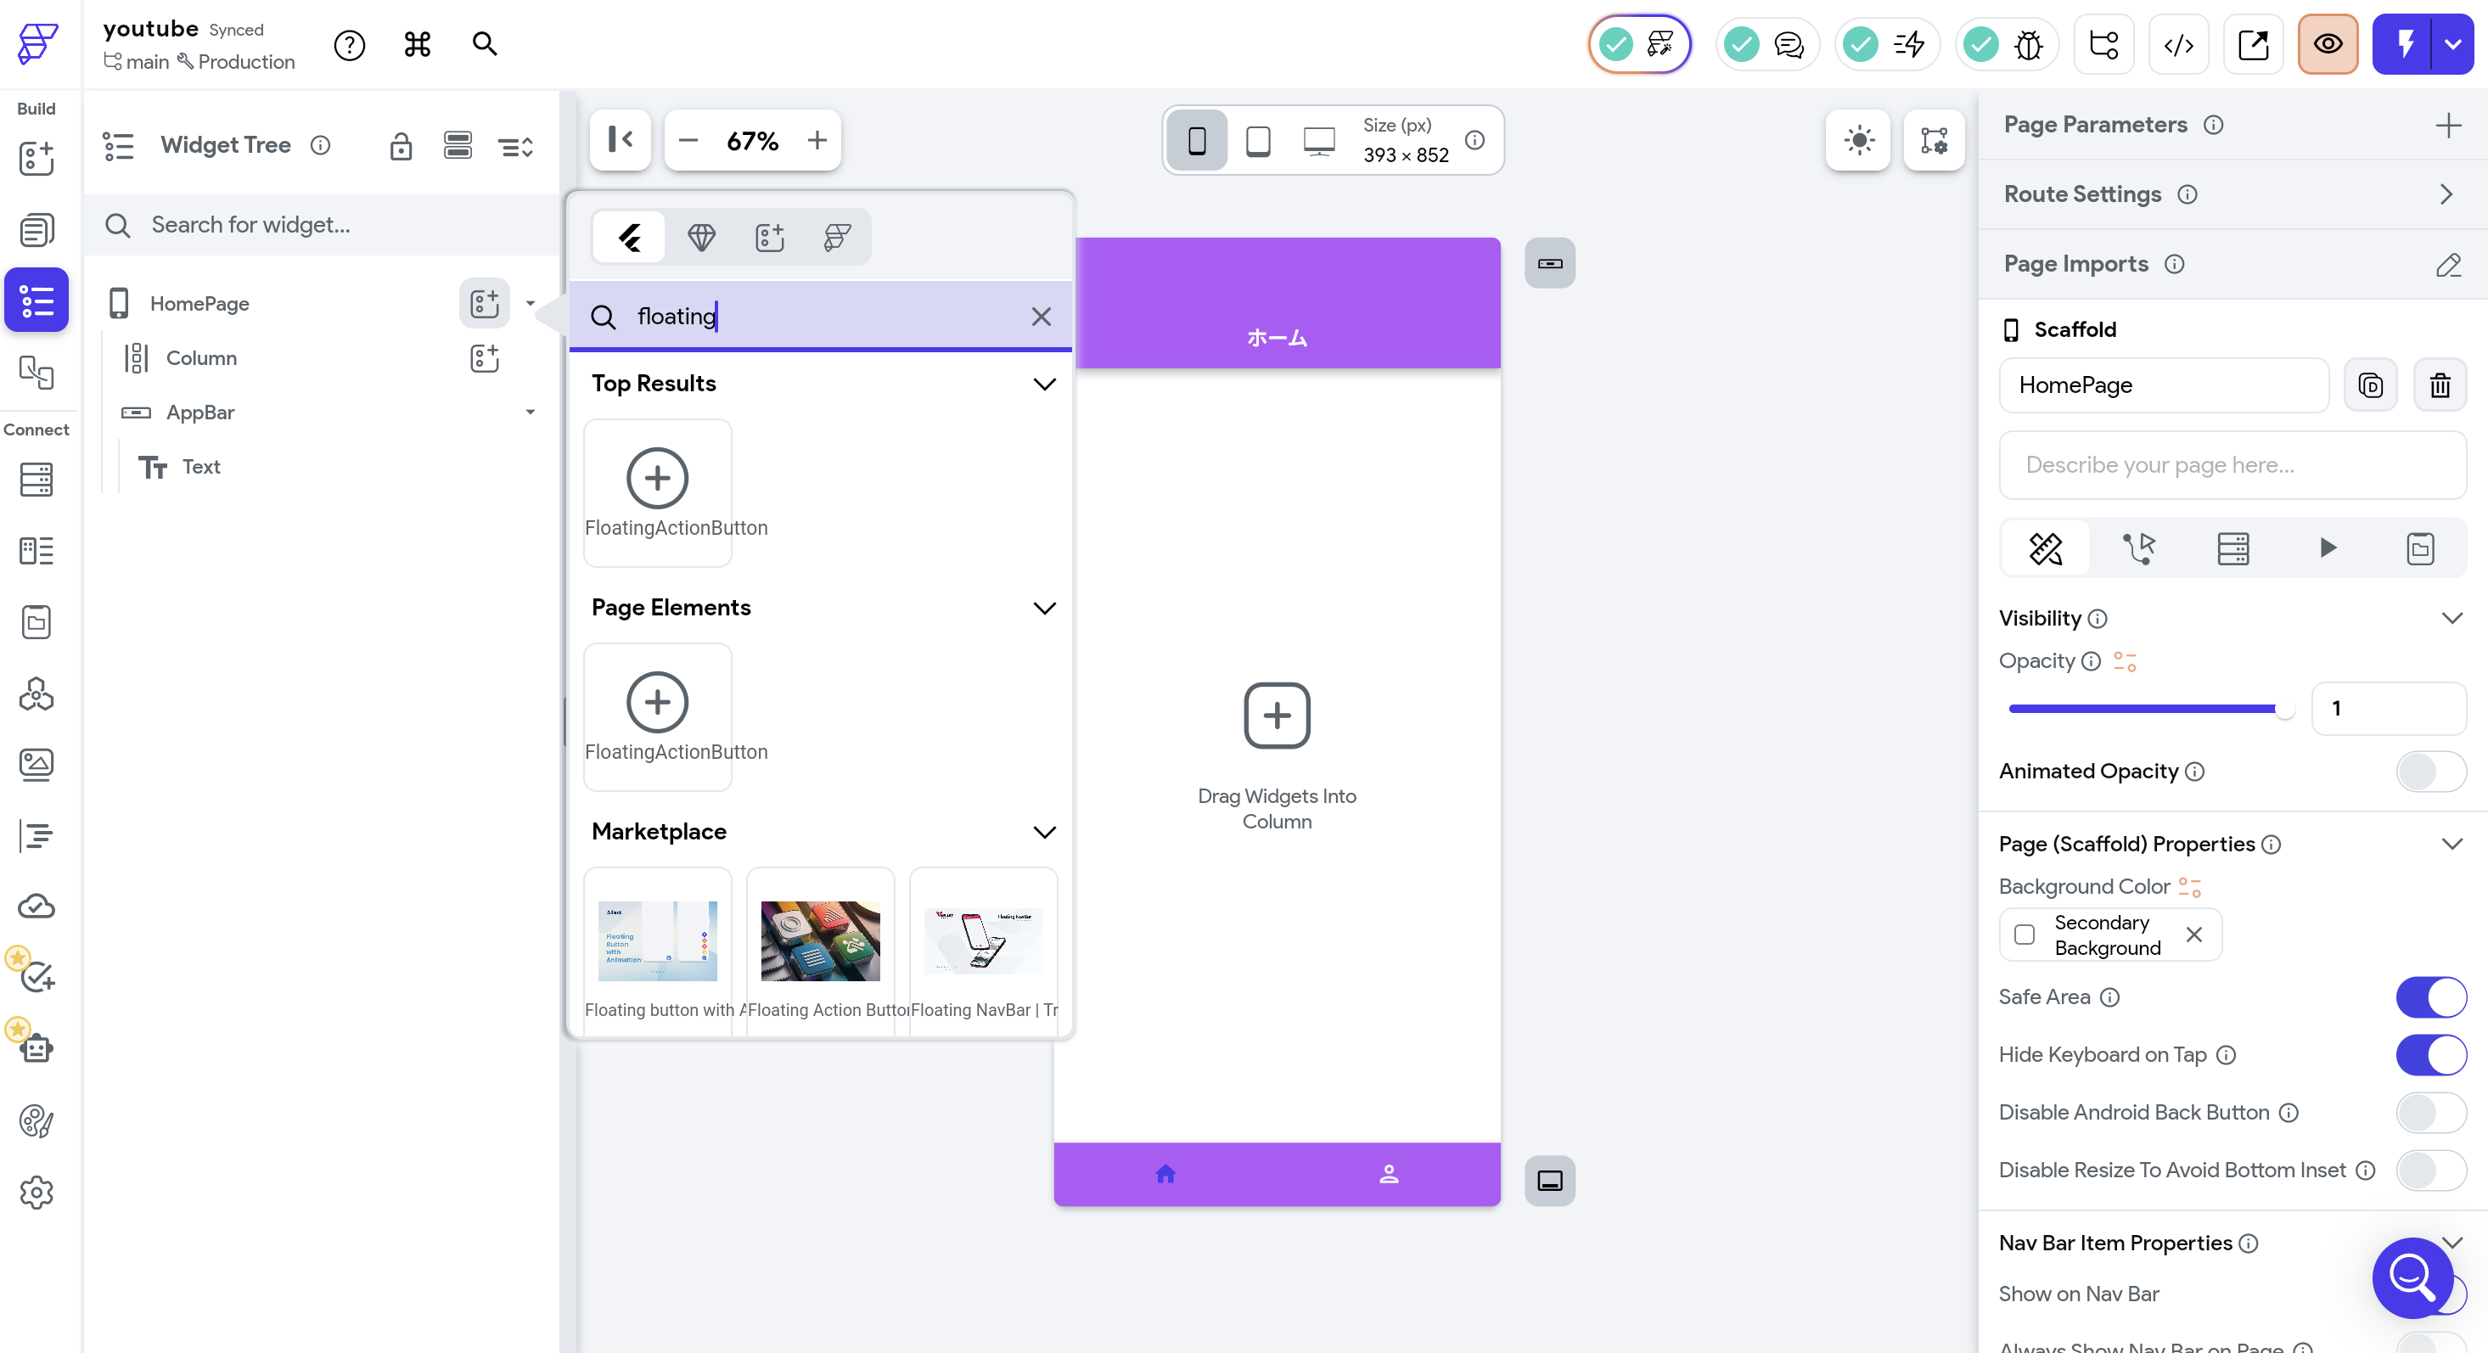2488x1353 pixels.
Task: Click the page description input field
Action: click(2232, 464)
